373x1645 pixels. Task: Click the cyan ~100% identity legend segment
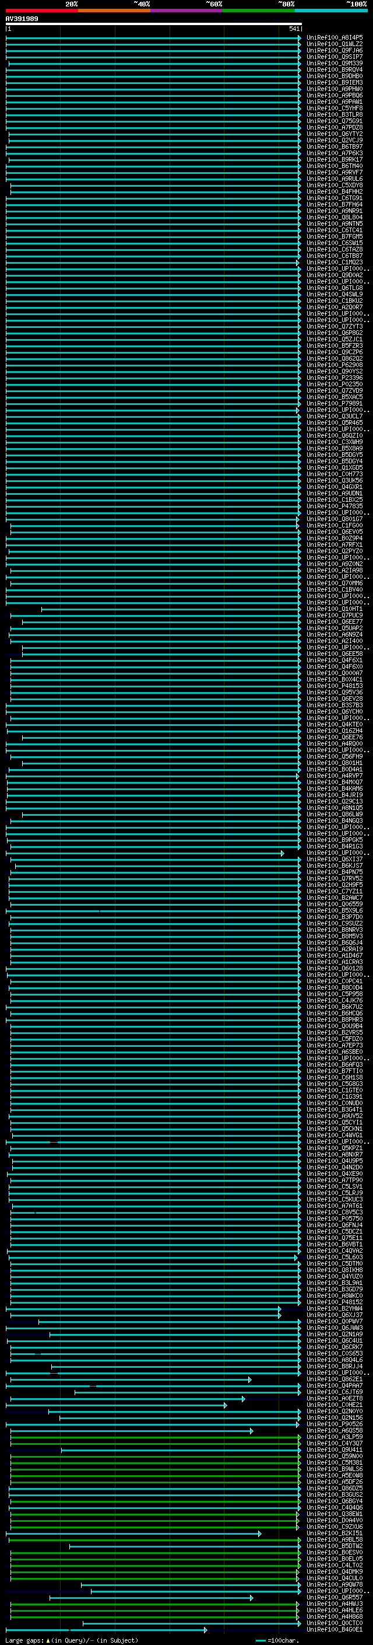click(331, 11)
